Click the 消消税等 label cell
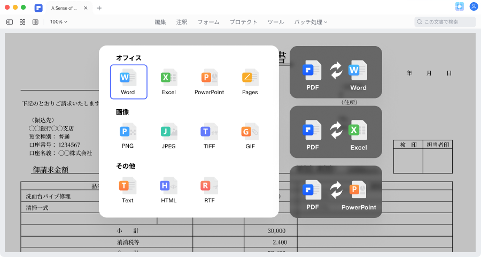This screenshot has width=481, height=257. coord(128,242)
